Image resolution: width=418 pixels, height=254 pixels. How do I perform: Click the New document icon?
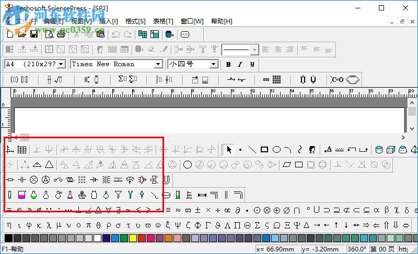click(x=10, y=34)
